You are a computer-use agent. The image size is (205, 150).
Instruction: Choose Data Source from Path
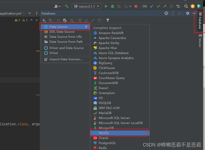[65, 42]
